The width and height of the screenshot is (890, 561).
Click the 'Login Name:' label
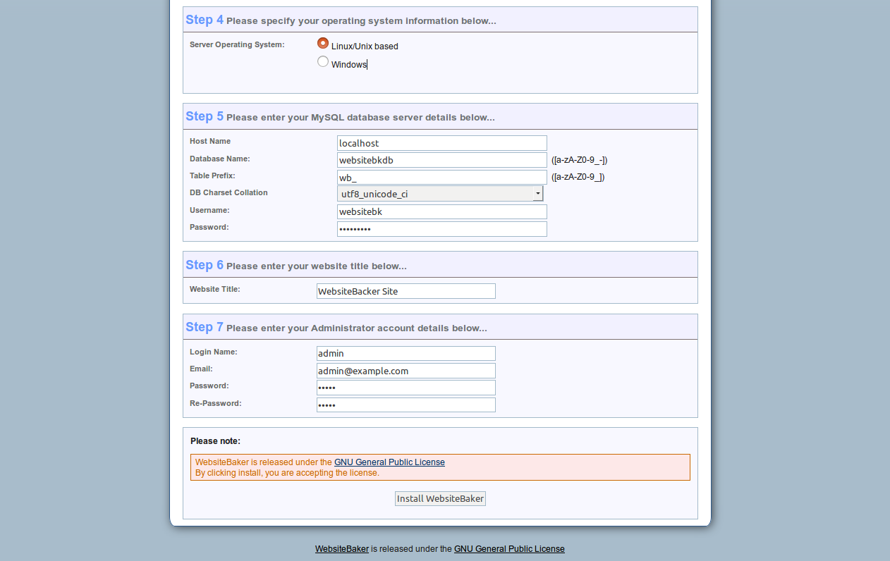pyautogui.click(x=214, y=352)
